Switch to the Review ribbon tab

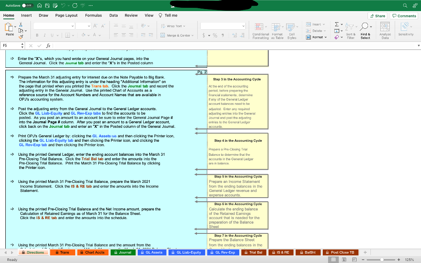pos(131,16)
